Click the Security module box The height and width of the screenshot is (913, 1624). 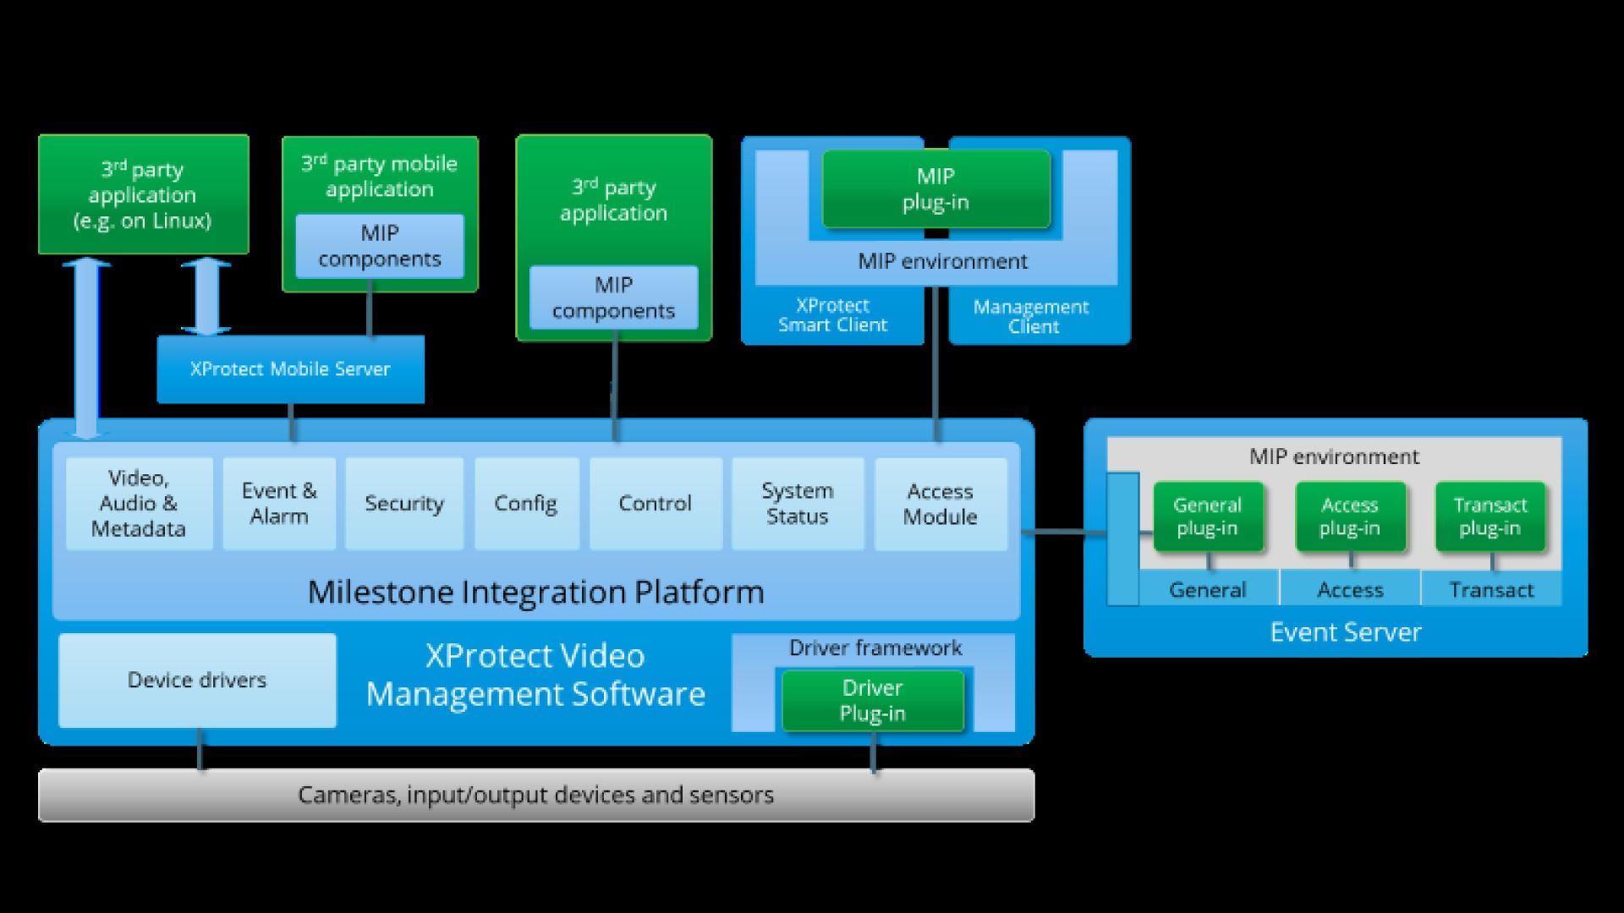(404, 504)
